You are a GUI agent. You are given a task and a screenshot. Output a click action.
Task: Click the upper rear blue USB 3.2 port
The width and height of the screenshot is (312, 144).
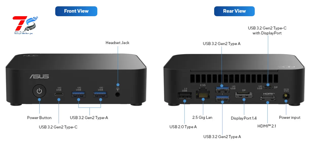coord(222,89)
